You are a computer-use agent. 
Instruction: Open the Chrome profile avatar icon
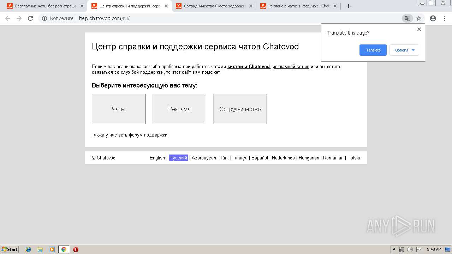coord(433,18)
